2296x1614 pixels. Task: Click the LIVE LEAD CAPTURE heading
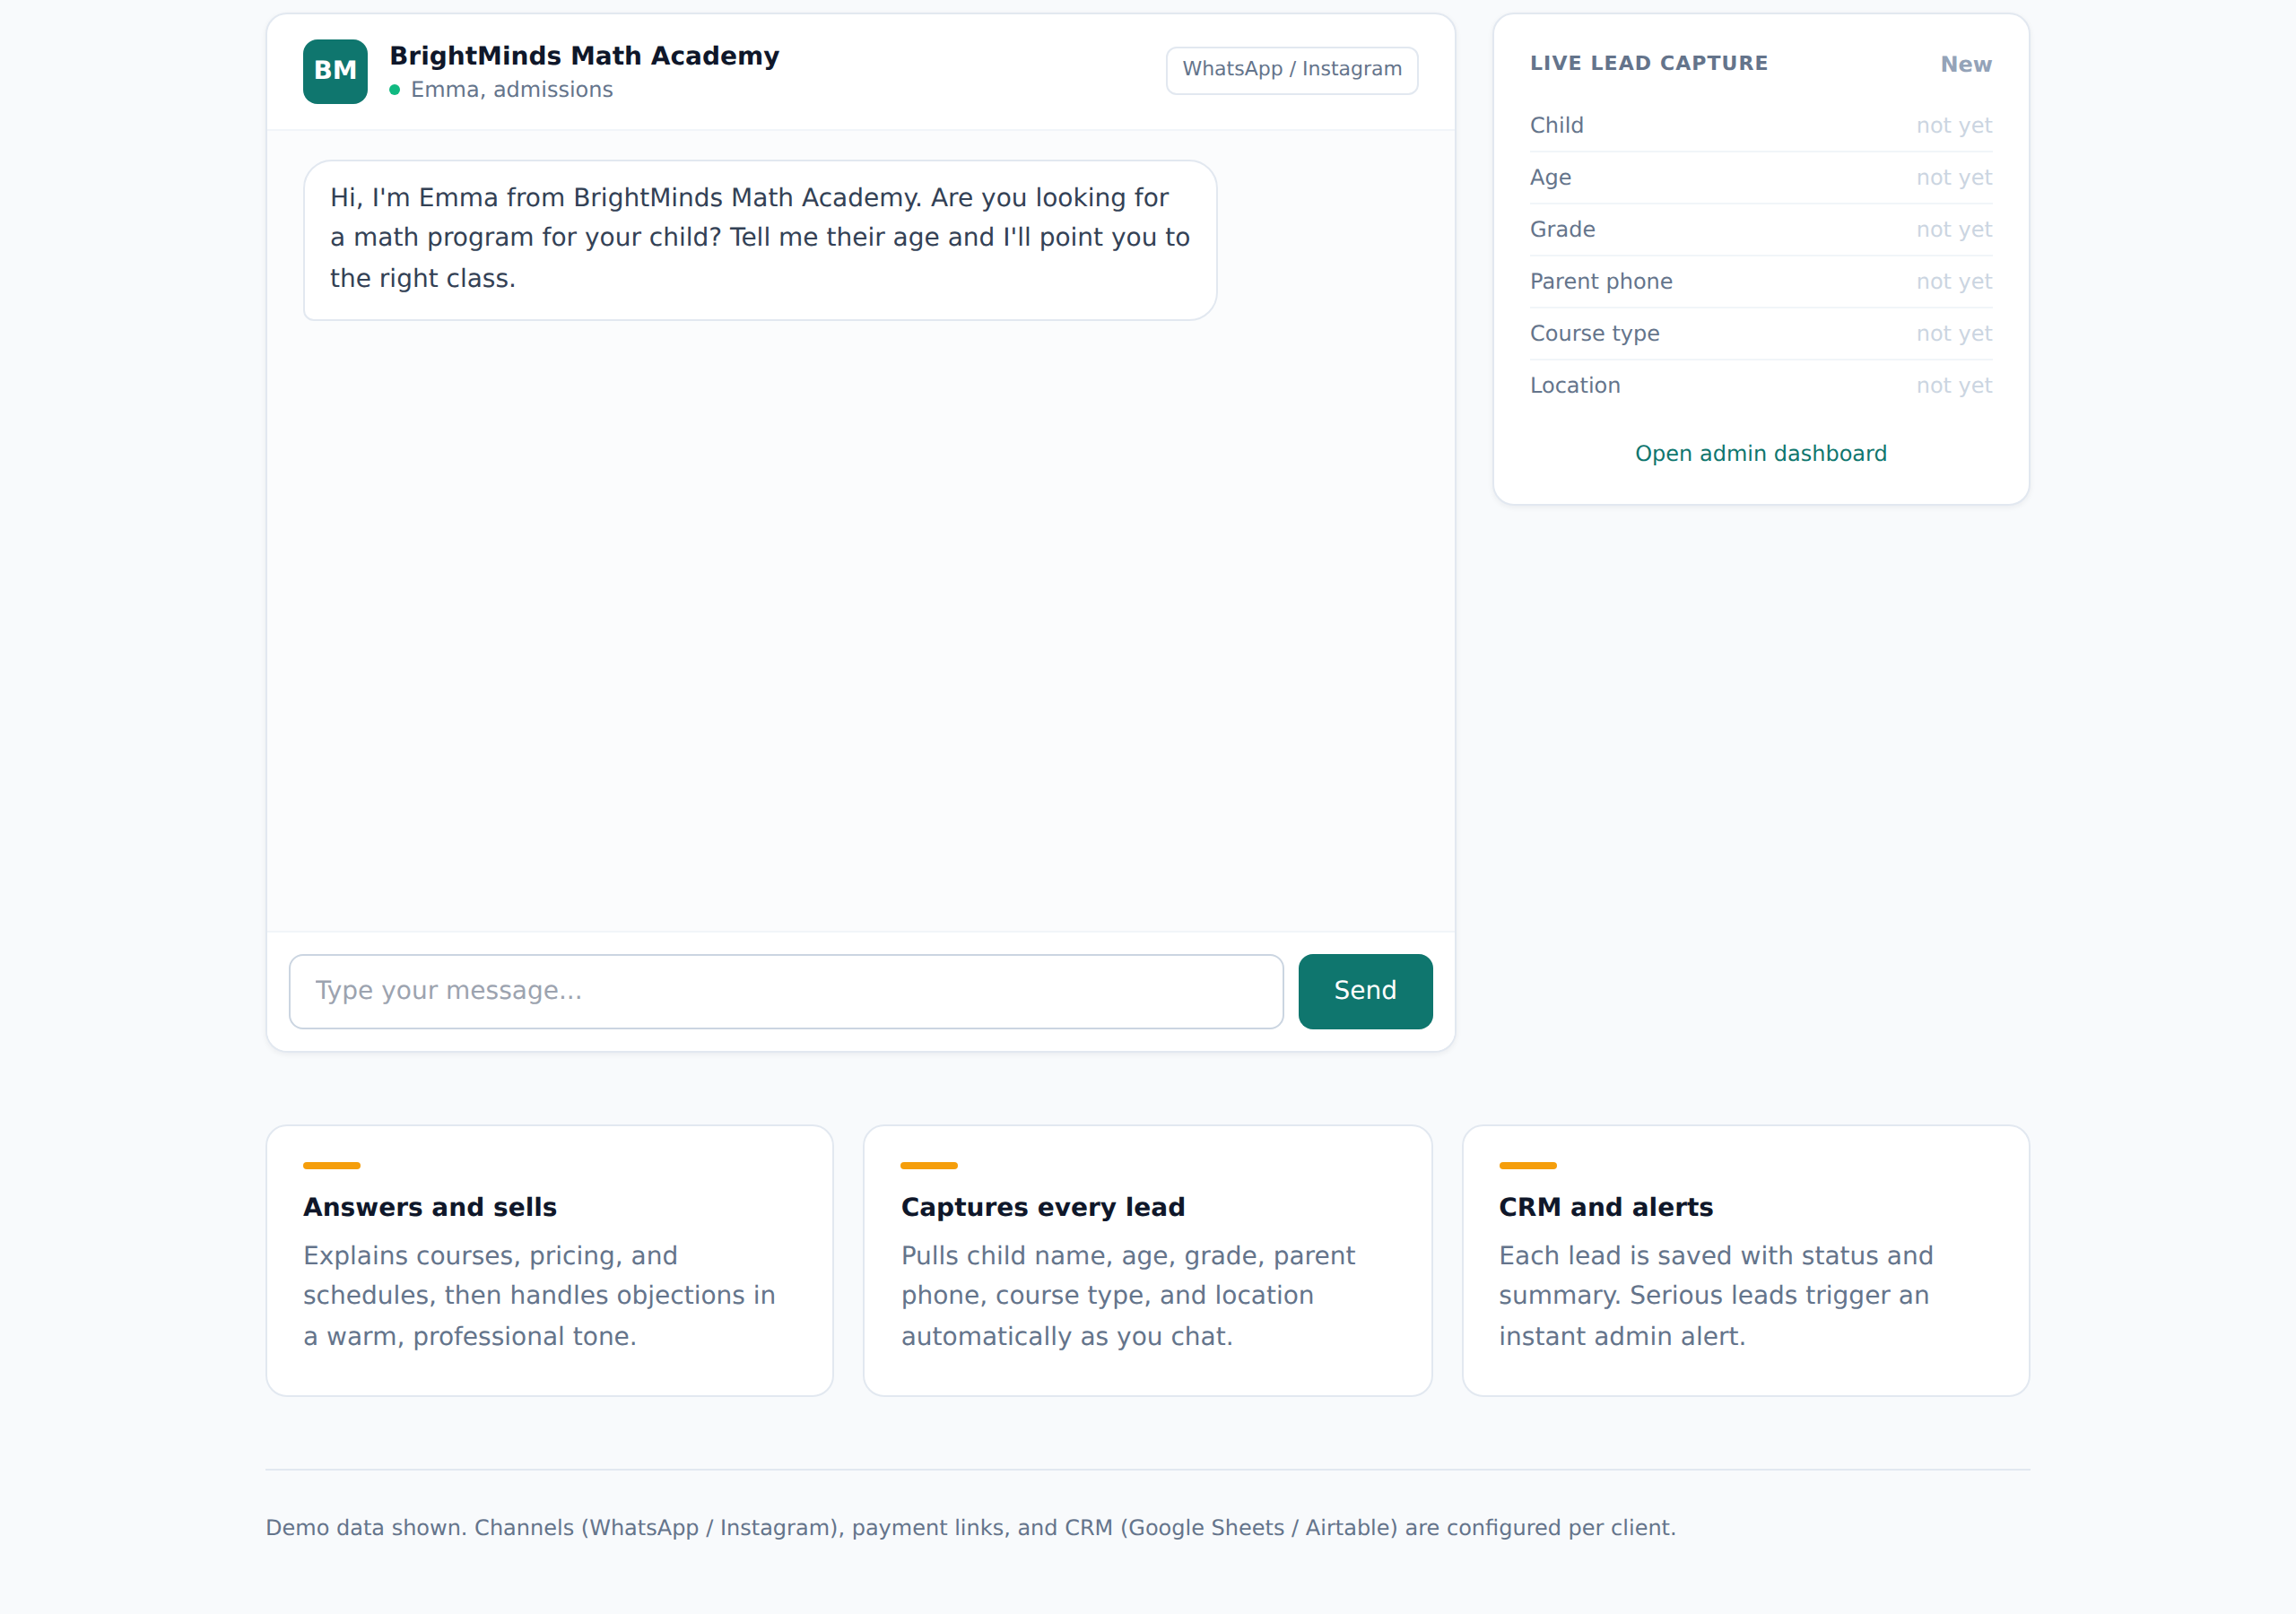(x=1649, y=63)
